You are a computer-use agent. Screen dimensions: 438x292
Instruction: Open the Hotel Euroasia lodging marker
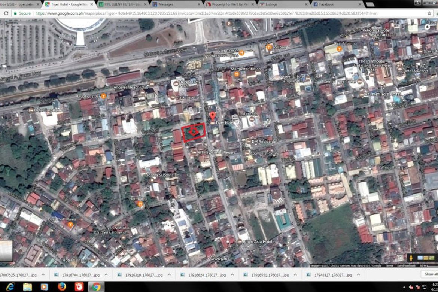[x=31, y=110]
